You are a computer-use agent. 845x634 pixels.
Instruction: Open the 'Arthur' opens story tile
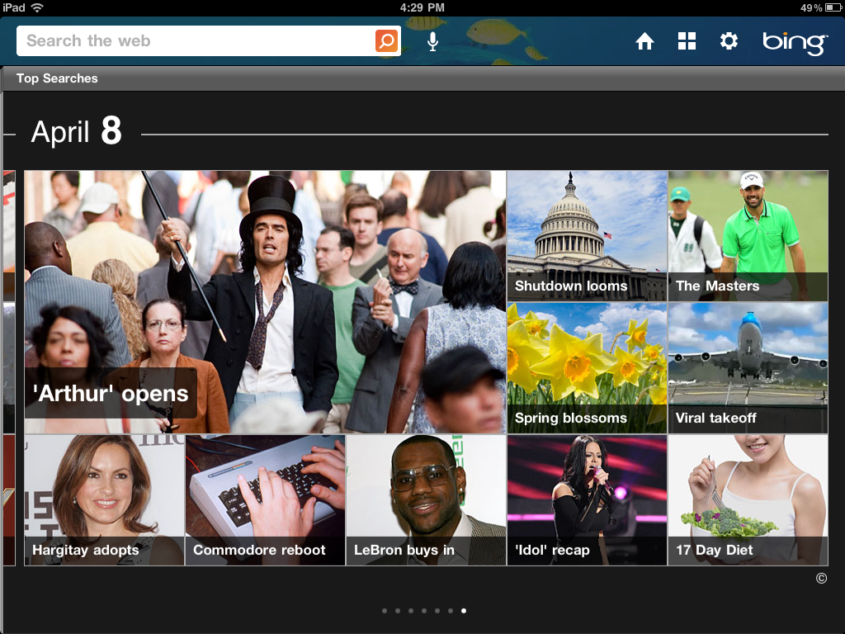pyautogui.click(x=264, y=301)
